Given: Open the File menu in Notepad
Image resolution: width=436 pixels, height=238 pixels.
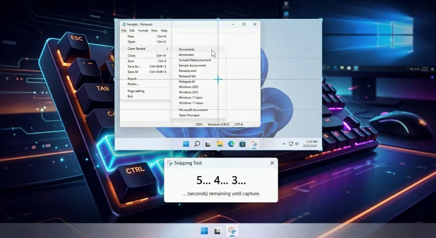Looking at the screenshot, I should tap(124, 31).
